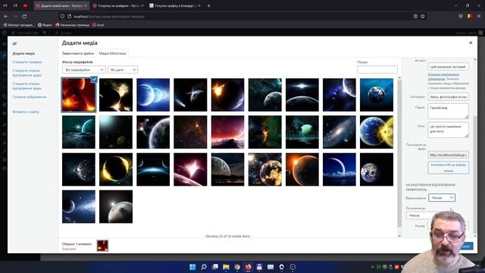Select the crescent moon over clouds thumbnail
The image size is (485, 273).
(339, 169)
